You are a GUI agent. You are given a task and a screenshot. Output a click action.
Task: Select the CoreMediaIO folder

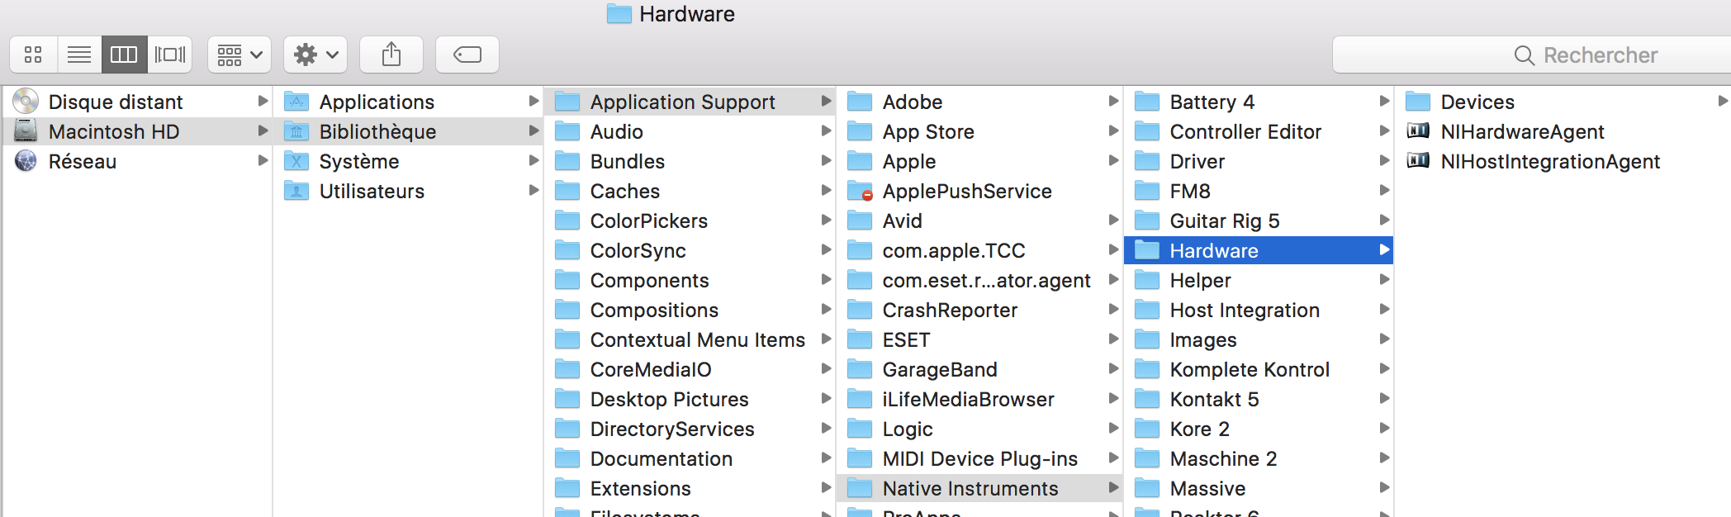pos(690,369)
